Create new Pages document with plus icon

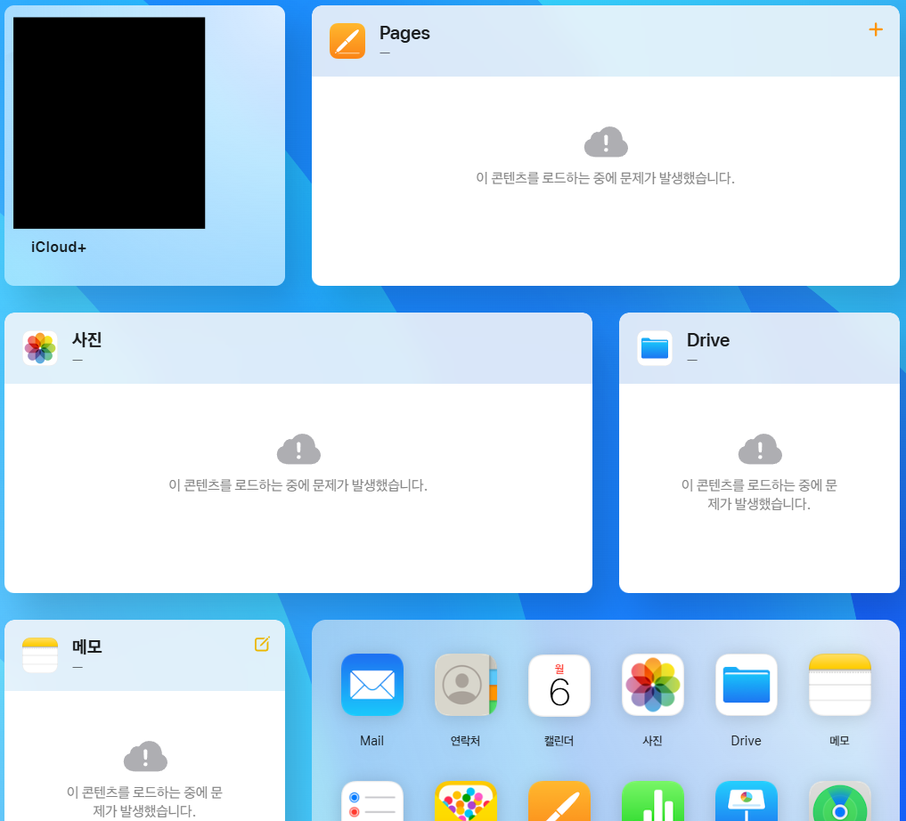tap(876, 29)
